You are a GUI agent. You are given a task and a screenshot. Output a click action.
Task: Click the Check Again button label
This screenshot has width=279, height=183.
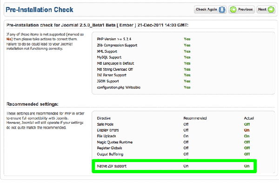[206, 9]
